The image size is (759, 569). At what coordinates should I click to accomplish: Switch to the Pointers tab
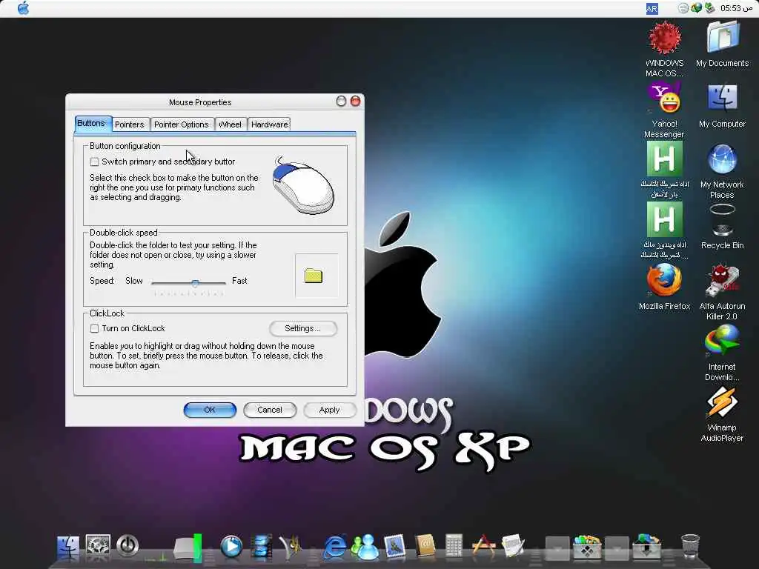[x=130, y=124]
